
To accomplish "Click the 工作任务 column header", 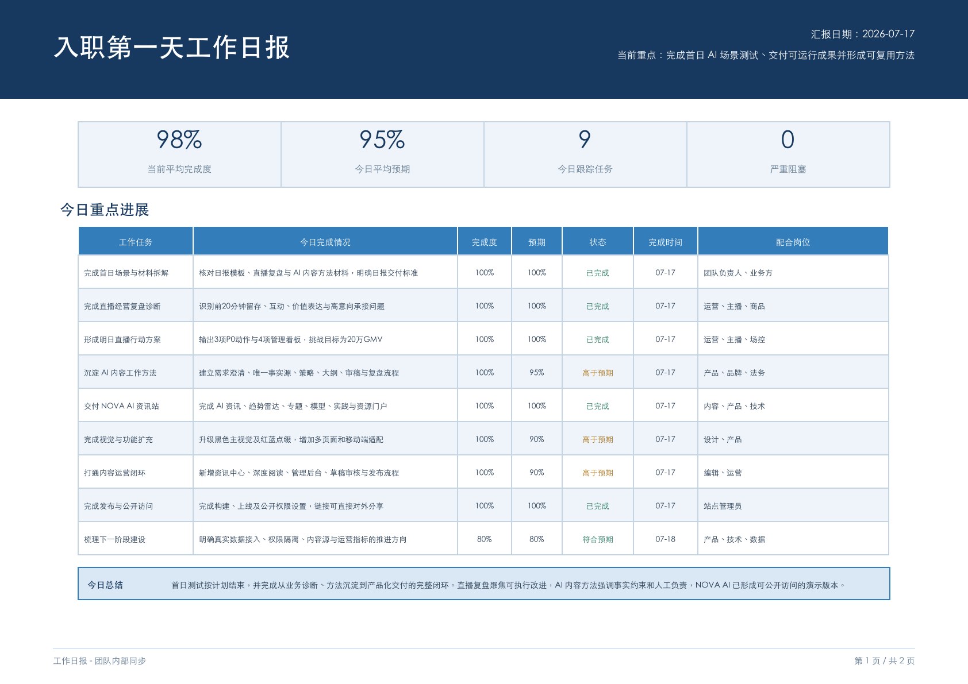I will (x=136, y=241).
